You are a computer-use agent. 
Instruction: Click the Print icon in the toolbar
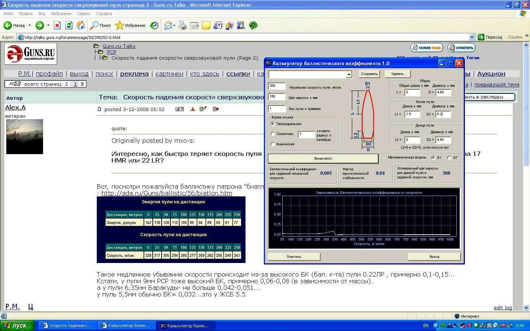click(183, 25)
